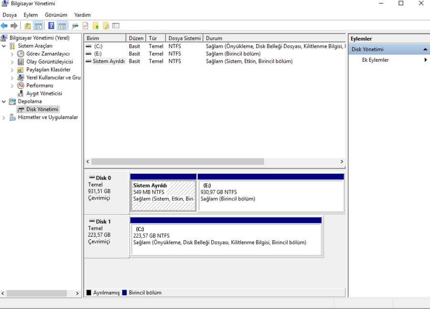Screen dimensions: 430x309
Task: Click the Bilgisayar Yönetimi (Yerel) root icon
Action: pos(4,38)
